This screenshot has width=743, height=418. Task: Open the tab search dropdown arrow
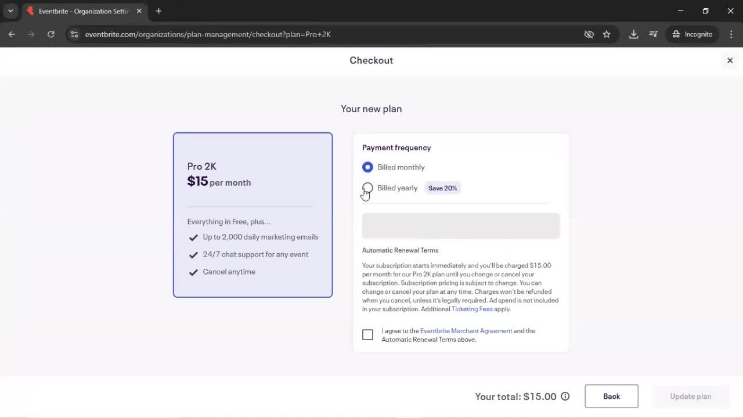click(x=10, y=11)
